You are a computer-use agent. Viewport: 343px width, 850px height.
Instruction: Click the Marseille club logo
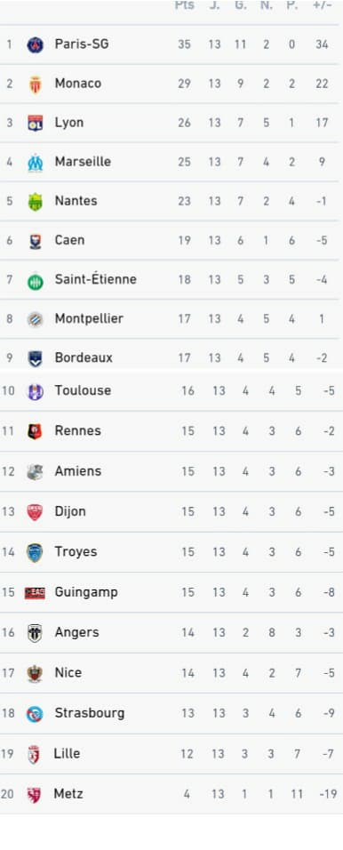[36, 162]
